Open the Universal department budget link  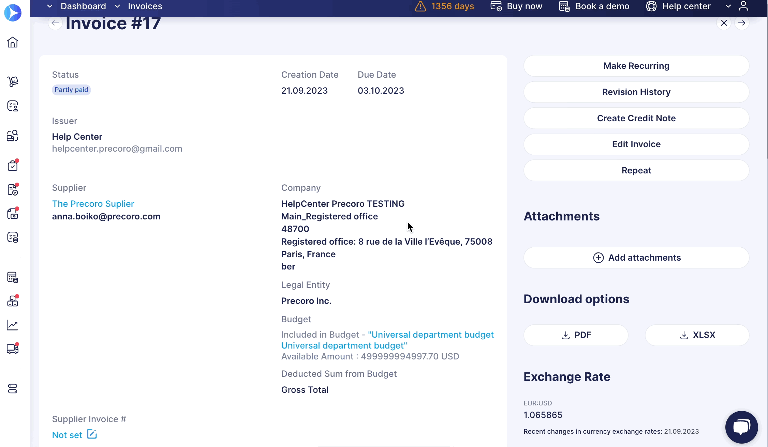point(387,340)
